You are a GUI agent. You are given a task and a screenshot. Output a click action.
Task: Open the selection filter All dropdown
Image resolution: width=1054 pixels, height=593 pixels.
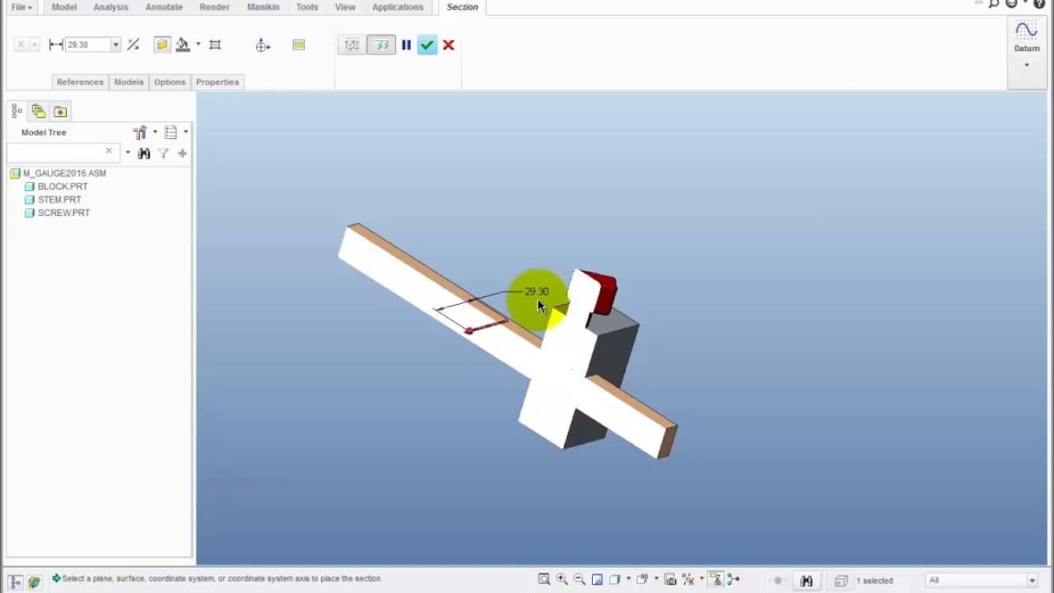(1032, 581)
